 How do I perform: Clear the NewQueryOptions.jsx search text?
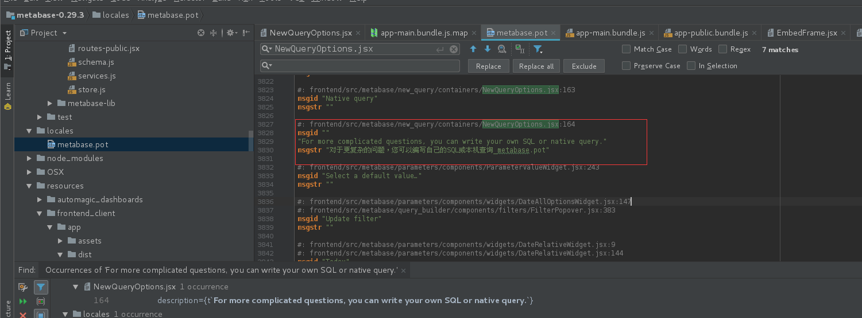pyautogui.click(x=454, y=49)
